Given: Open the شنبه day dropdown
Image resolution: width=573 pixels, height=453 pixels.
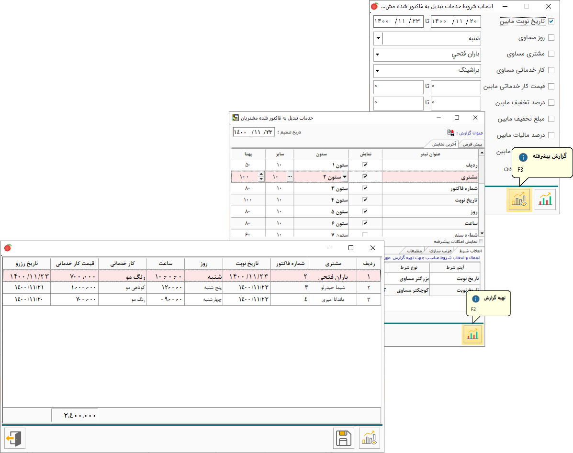Looking at the screenshot, I should (x=378, y=38).
